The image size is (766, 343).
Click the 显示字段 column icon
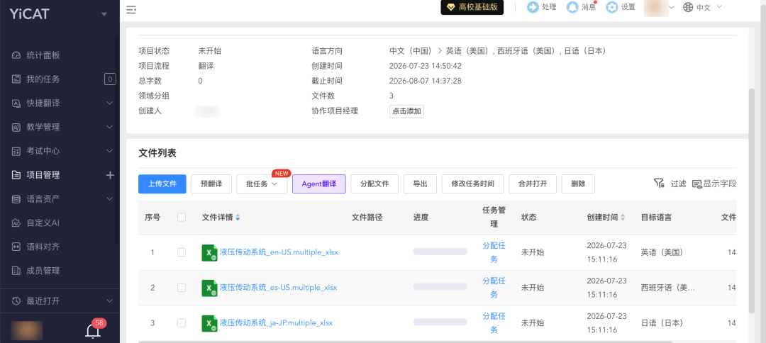[697, 184]
